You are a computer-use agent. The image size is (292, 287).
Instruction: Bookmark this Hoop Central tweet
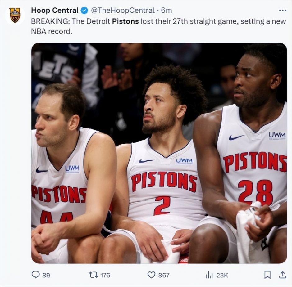(x=267, y=275)
